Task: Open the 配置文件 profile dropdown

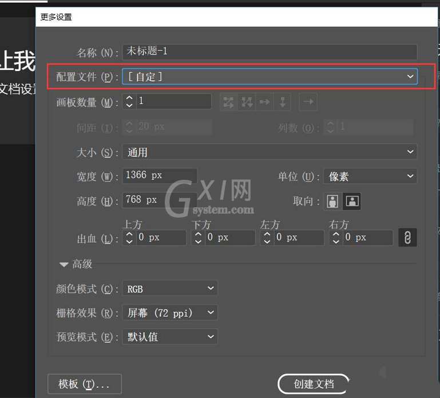Action: point(269,76)
